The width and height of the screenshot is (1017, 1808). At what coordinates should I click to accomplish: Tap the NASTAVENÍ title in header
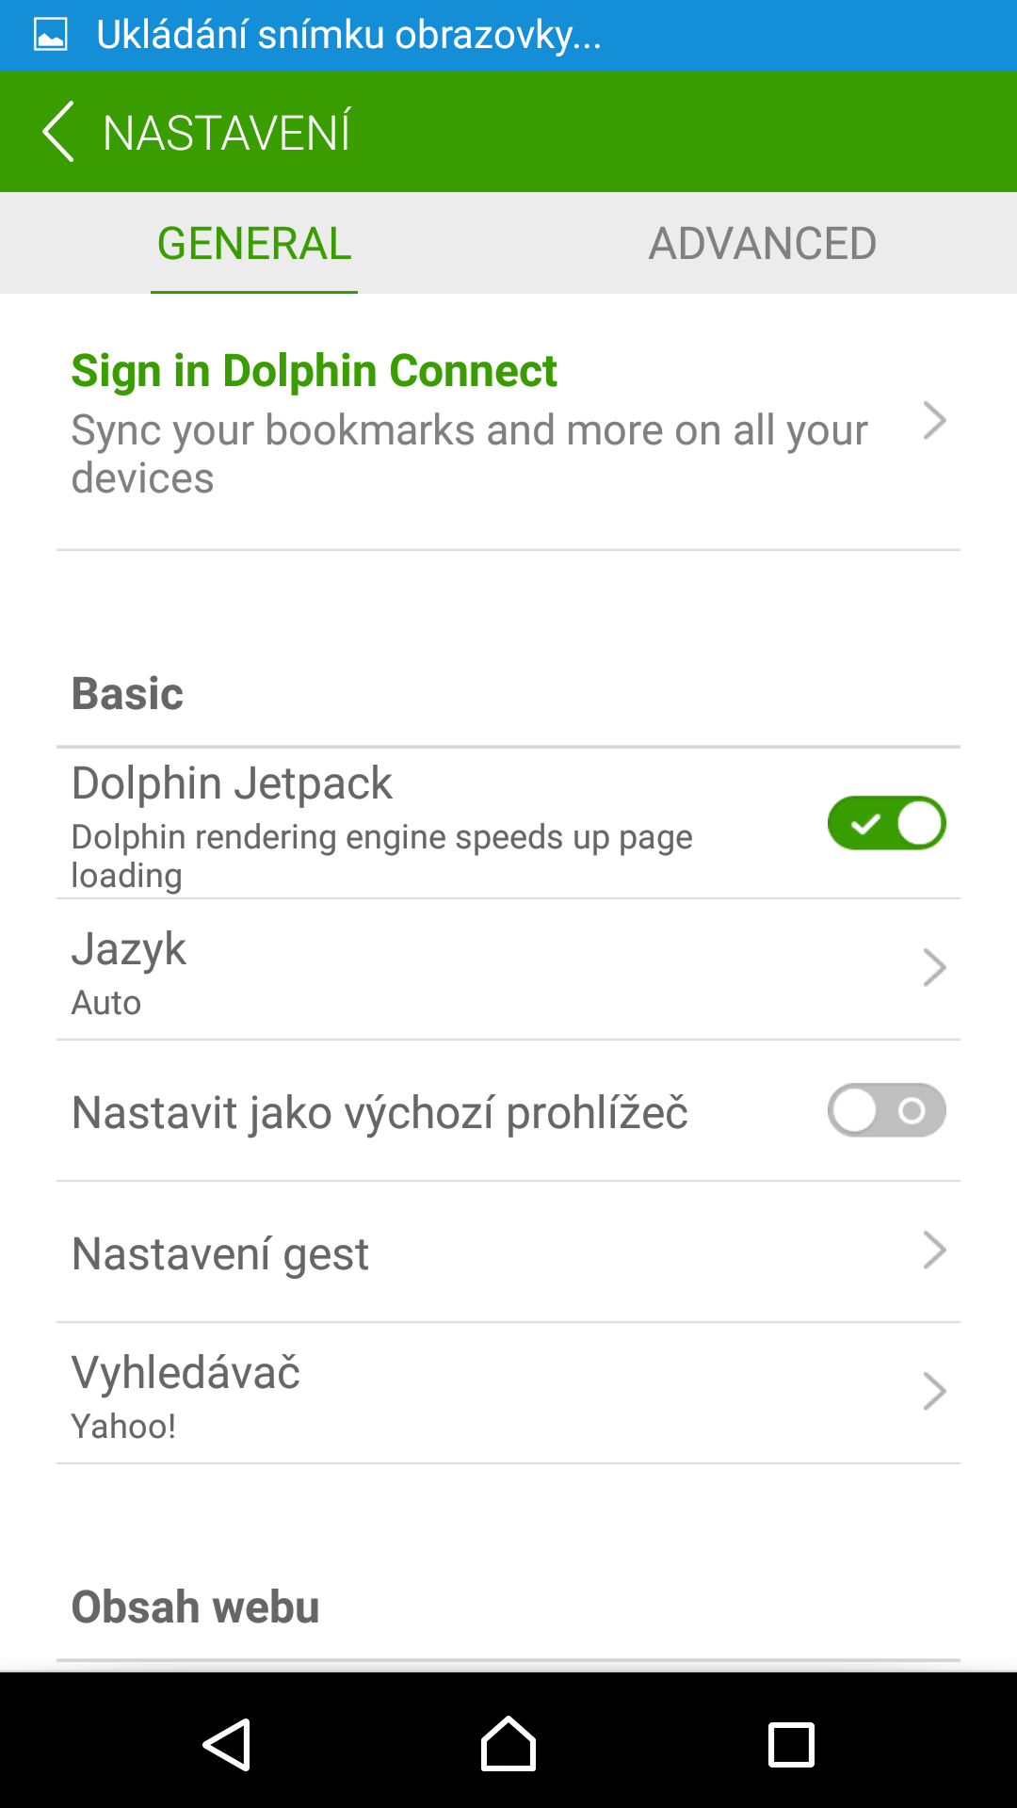227,132
